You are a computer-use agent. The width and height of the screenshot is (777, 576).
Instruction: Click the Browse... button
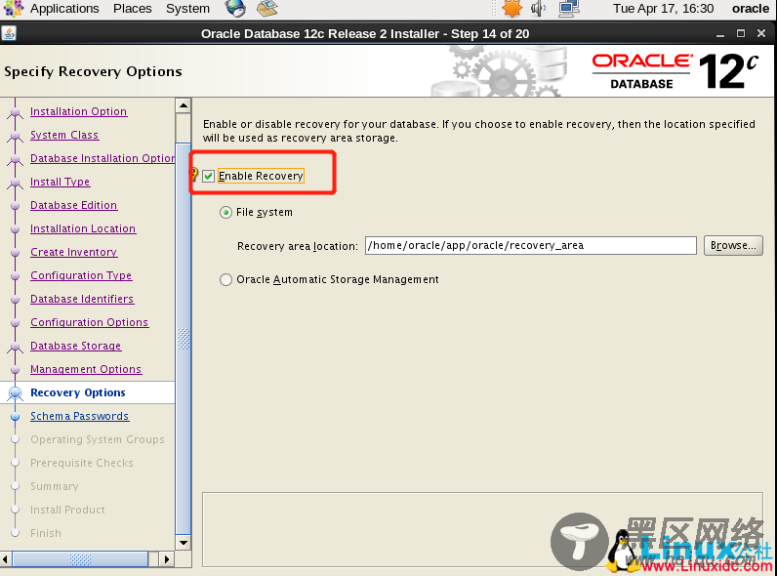733,245
